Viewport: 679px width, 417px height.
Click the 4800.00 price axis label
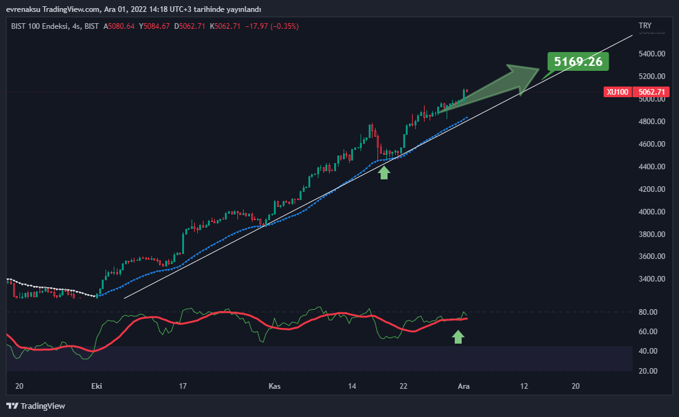tap(652, 122)
